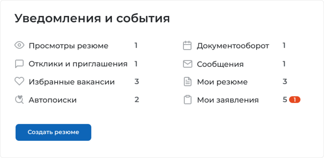The image size is (324, 158).
Task: Click the Уведомления и события heading
Action: tap(92, 19)
